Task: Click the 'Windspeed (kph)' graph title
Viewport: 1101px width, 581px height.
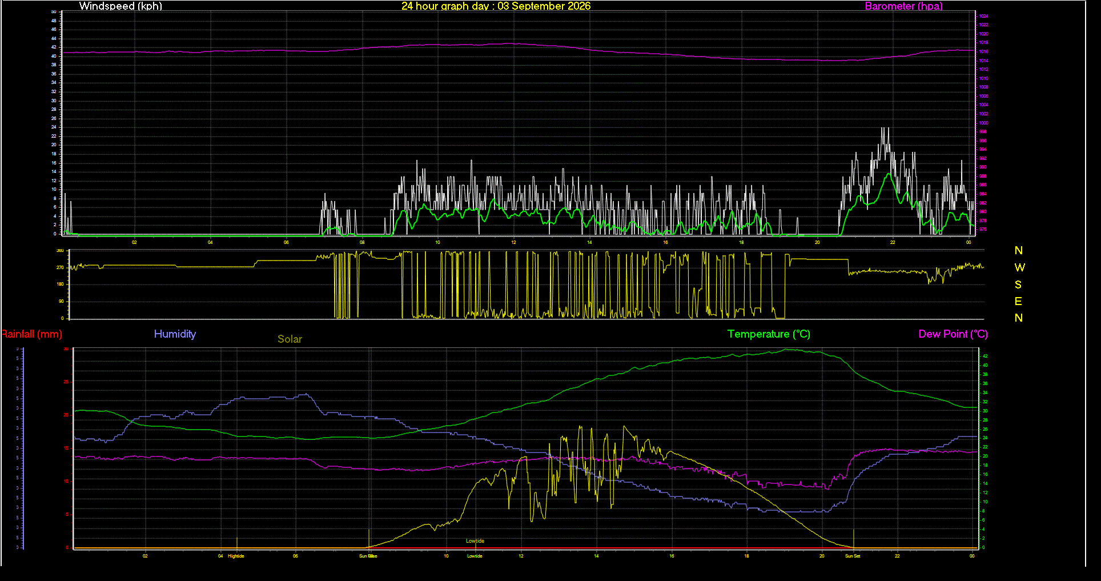Action: point(120,6)
